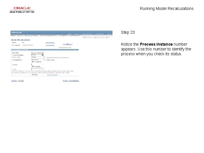Click the Add button

coord(65,81)
